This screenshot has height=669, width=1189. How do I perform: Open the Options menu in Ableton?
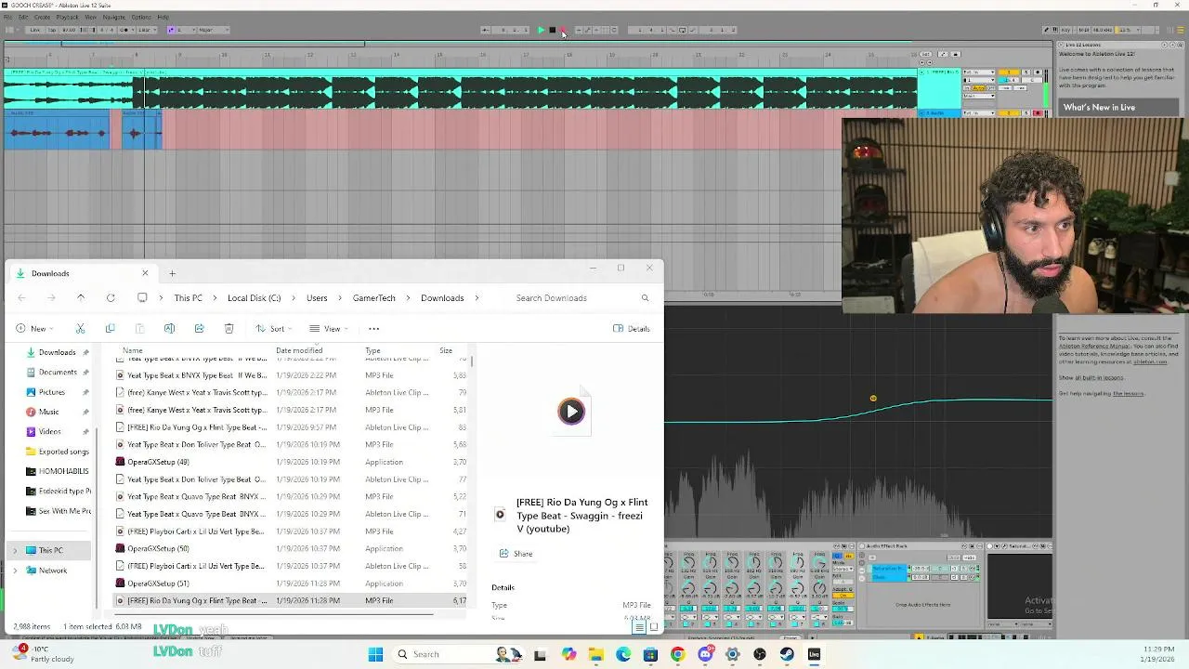point(141,17)
